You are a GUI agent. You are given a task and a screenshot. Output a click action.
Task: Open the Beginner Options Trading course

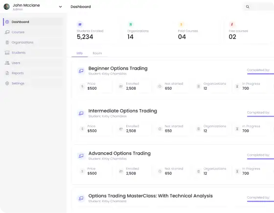[x=118, y=69]
